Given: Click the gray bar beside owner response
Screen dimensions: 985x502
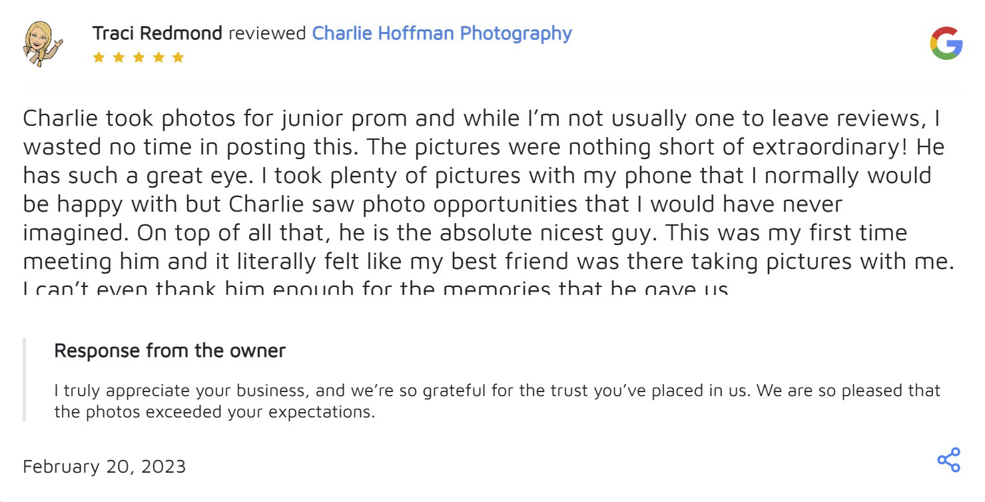Looking at the screenshot, I should pos(25,379).
